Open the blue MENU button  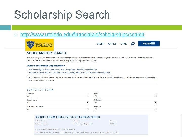tap(149, 44)
